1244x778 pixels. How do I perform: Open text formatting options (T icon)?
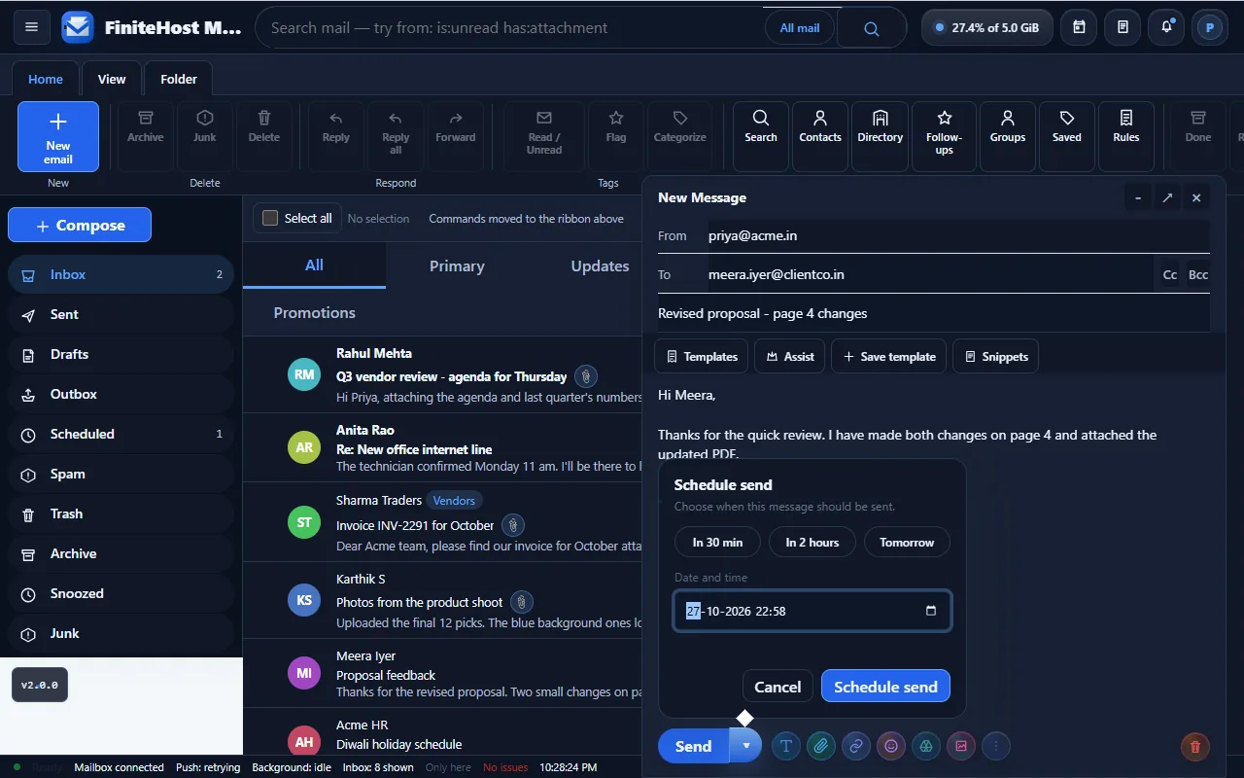(786, 746)
